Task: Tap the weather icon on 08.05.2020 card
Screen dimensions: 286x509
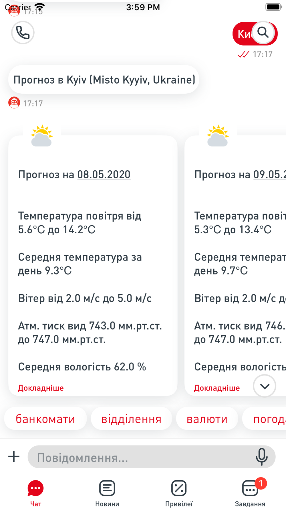Action: click(42, 136)
